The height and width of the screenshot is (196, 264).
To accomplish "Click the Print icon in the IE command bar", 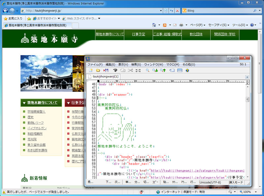I will (x=181, y=25).
